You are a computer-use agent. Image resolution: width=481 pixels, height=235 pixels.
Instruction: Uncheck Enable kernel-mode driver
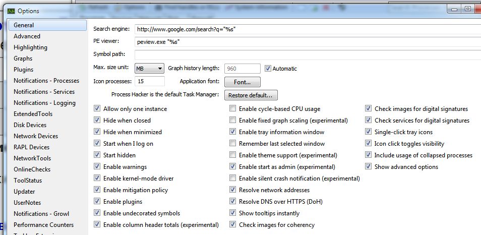coord(97,179)
